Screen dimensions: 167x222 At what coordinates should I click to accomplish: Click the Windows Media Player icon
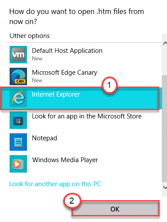18,164
